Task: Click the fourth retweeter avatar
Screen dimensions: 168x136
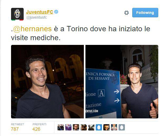Action: (84, 127)
